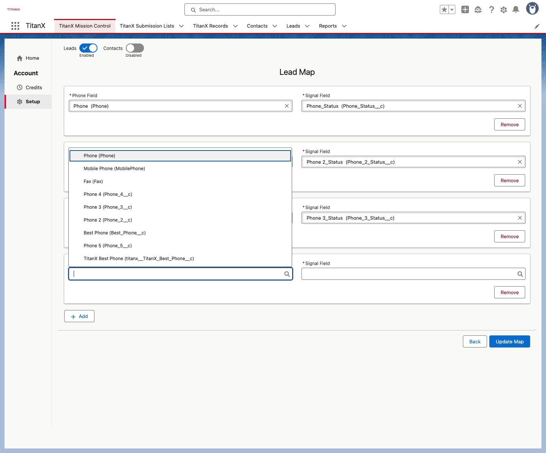Go to the Reports tab
The image size is (546, 453).
pyautogui.click(x=328, y=26)
